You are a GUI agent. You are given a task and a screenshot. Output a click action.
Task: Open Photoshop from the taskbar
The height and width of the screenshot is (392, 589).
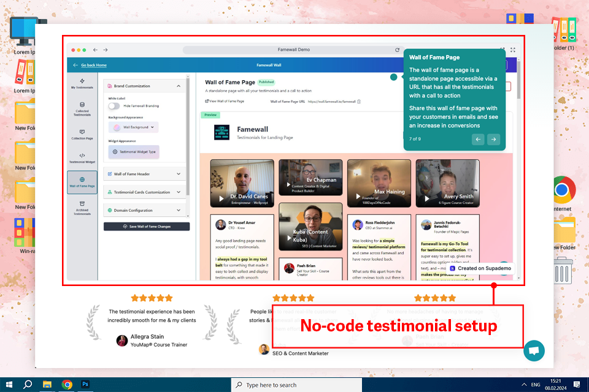click(x=85, y=385)
